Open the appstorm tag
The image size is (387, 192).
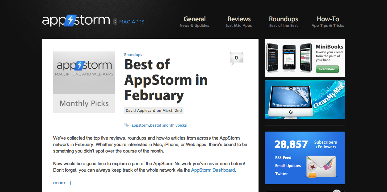[x=140, y=125]
